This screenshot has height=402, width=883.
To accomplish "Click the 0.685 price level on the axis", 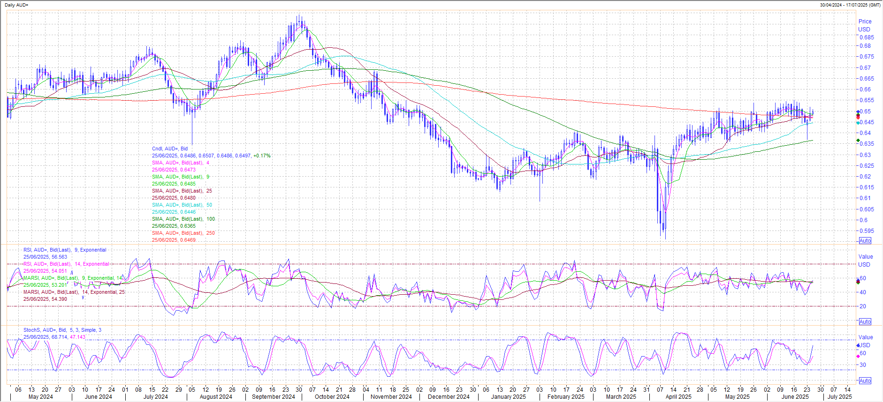I will 866,37.
